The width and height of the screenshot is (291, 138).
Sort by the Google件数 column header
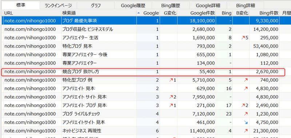pos(197,13)
